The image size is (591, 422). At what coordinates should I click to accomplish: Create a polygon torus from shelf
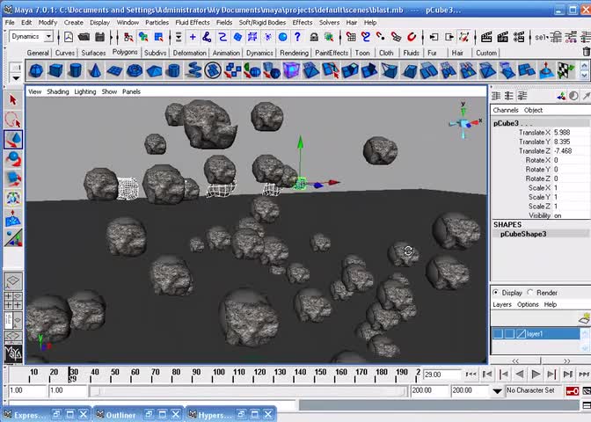[135, 70]
